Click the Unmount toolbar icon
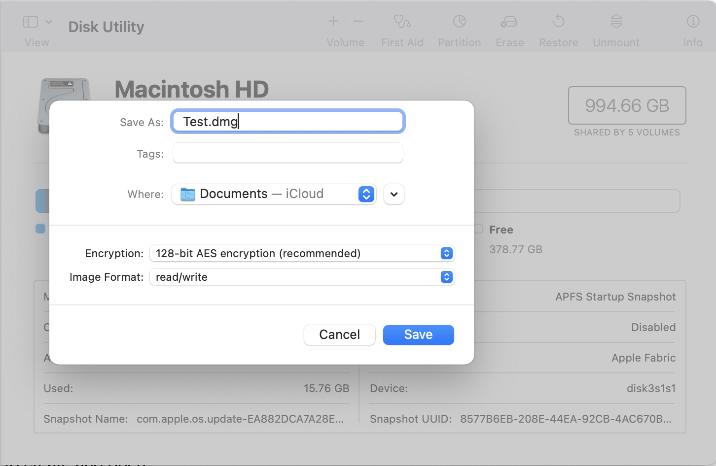 616,22
